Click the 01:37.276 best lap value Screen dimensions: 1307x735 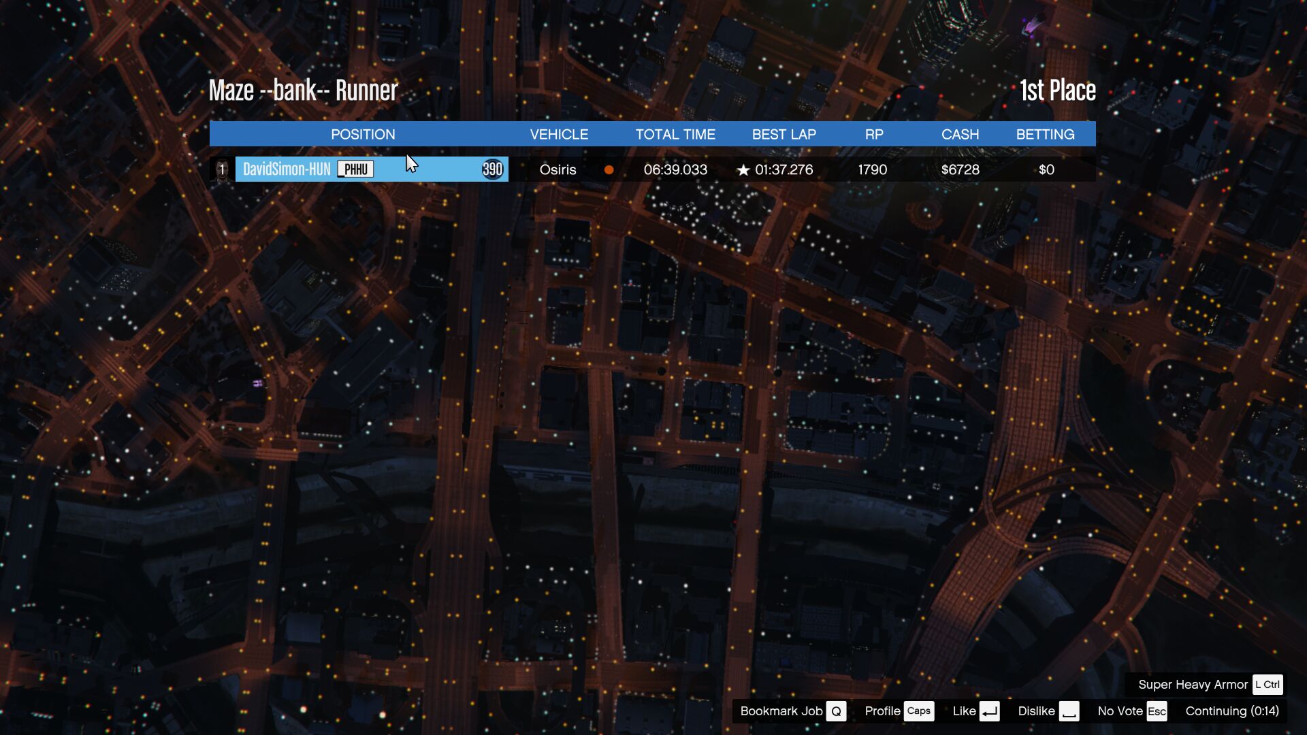[x=784, y=169]
